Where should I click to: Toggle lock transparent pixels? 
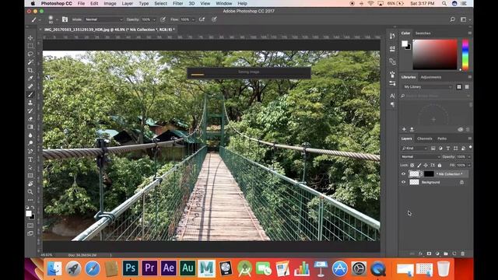tap(412, 166)
